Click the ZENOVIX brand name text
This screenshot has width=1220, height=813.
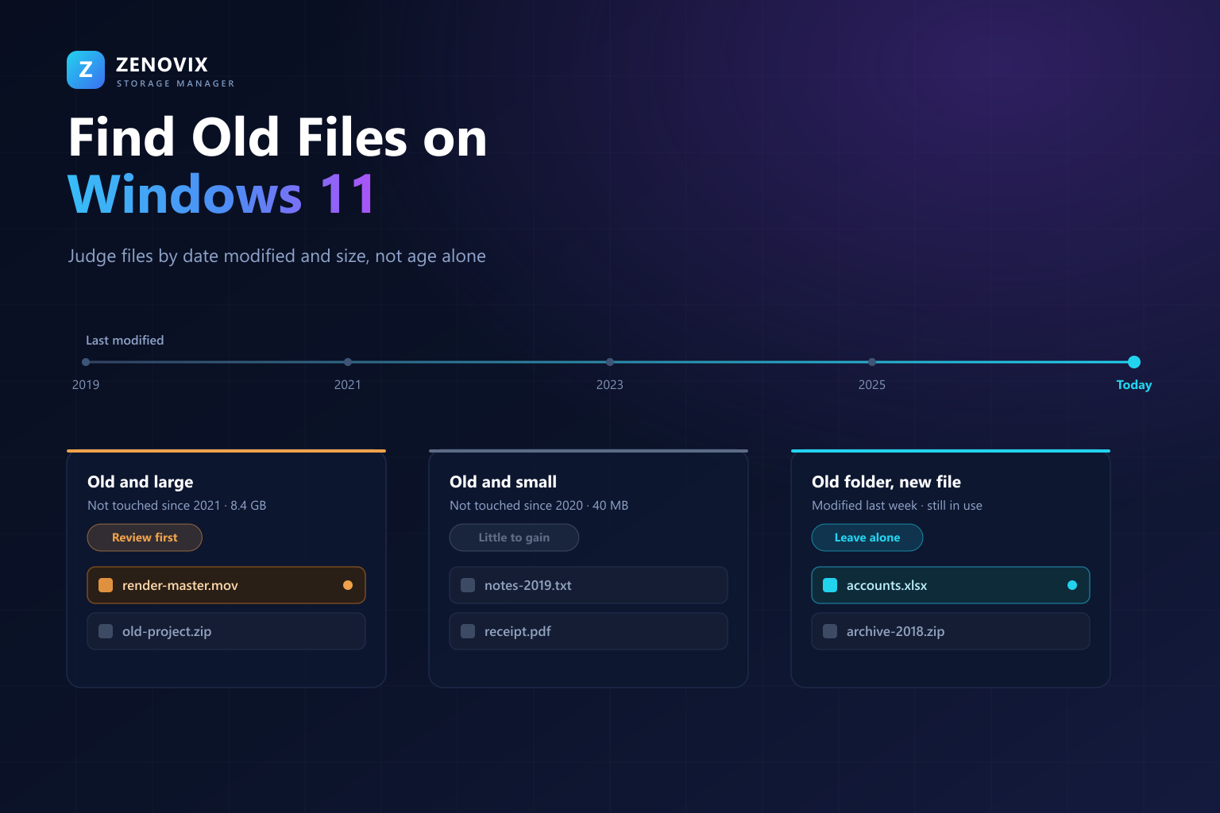[x=162, y=64]
